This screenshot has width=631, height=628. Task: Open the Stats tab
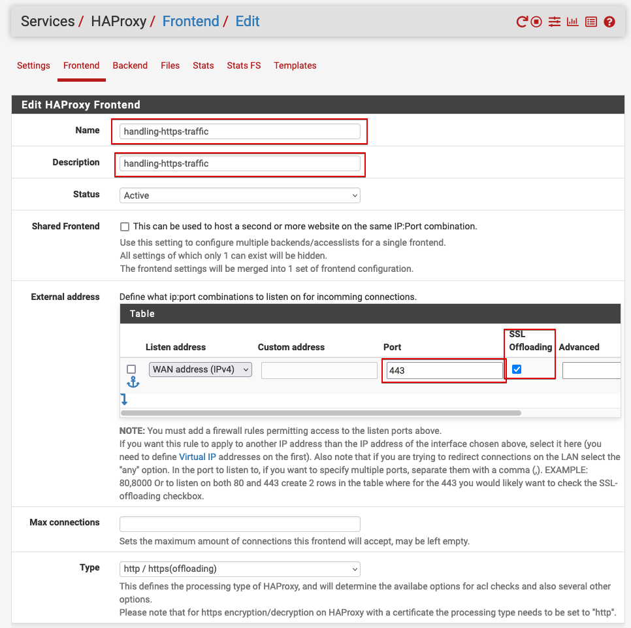[203, 65]
